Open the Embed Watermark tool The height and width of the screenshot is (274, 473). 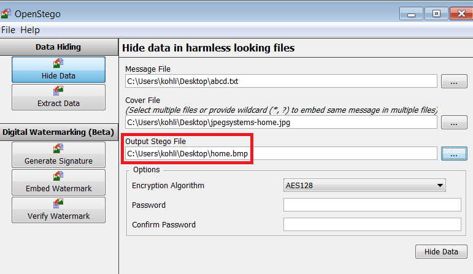pos(58,183)
